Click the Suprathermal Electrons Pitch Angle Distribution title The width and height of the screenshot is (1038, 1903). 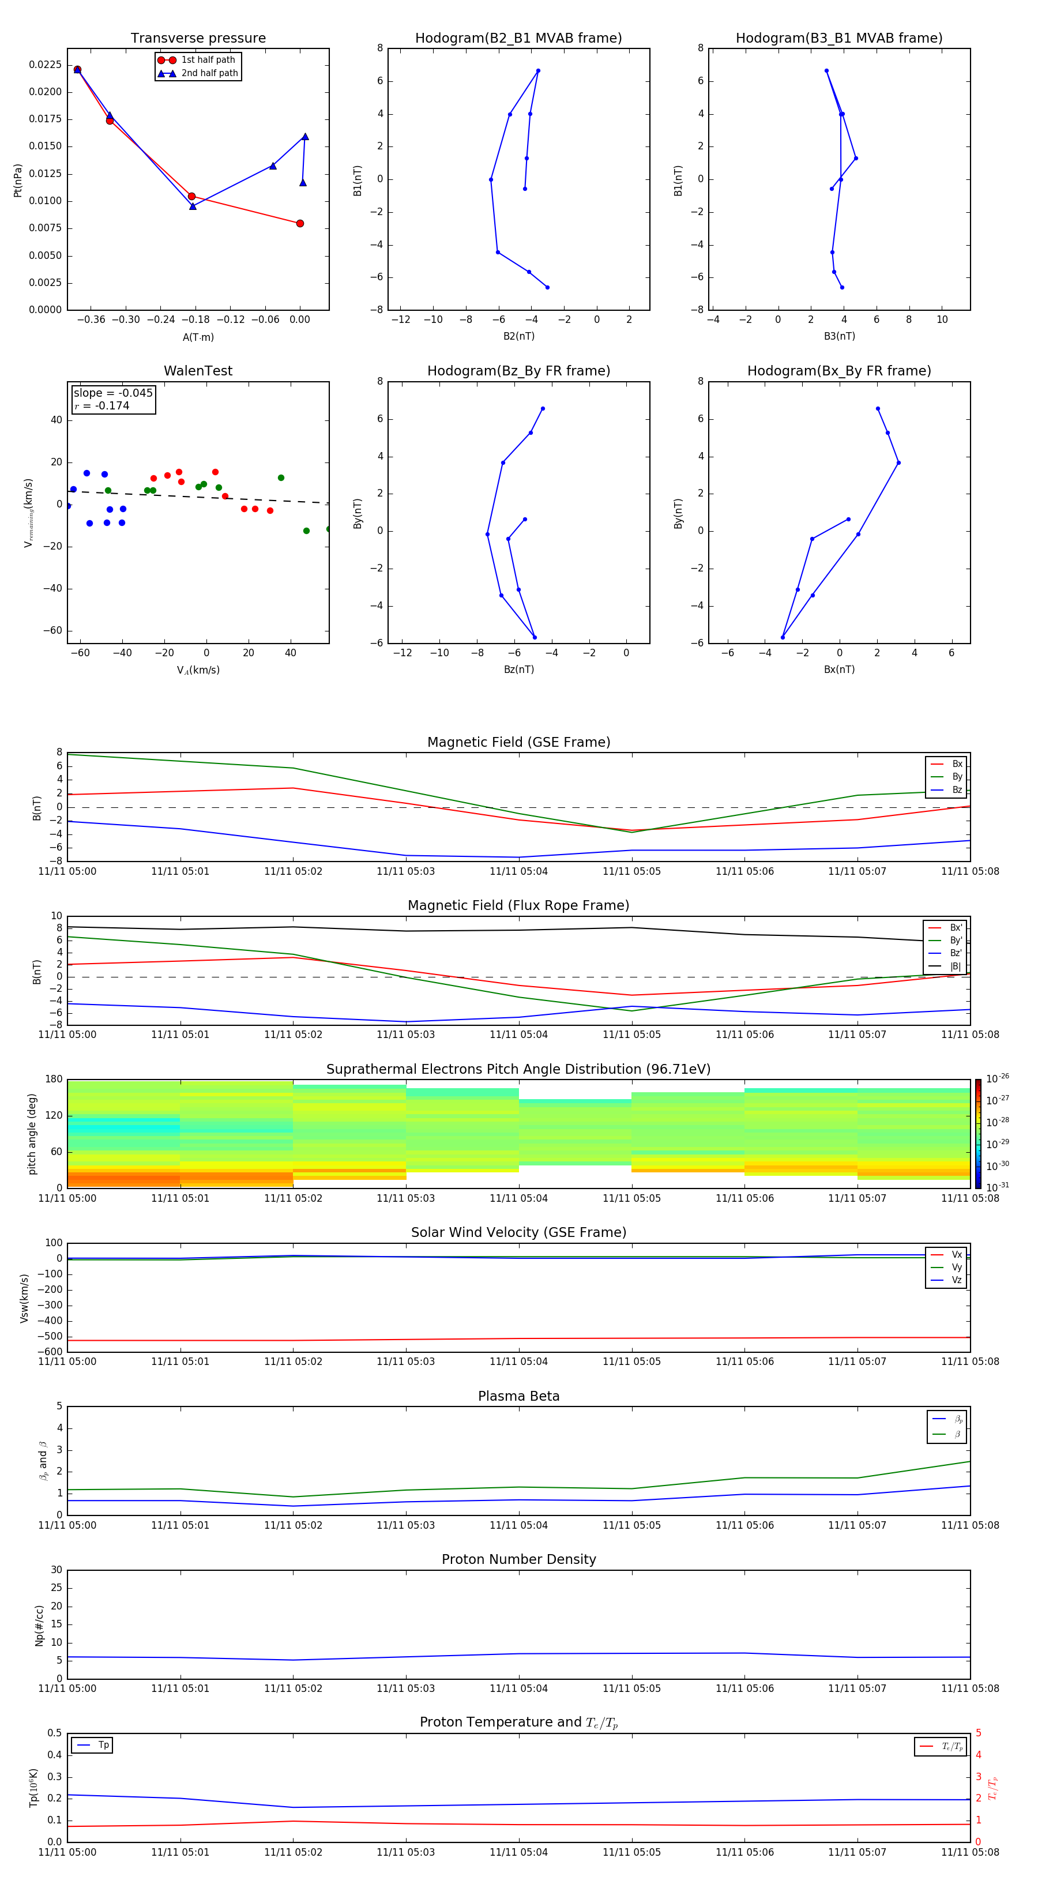tap(518, 1070)
